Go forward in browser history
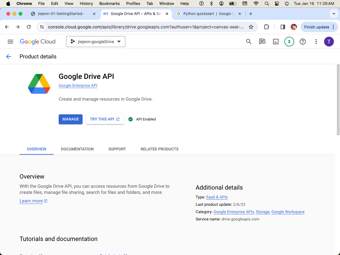 pyautogui.click(x=18, y=27)
